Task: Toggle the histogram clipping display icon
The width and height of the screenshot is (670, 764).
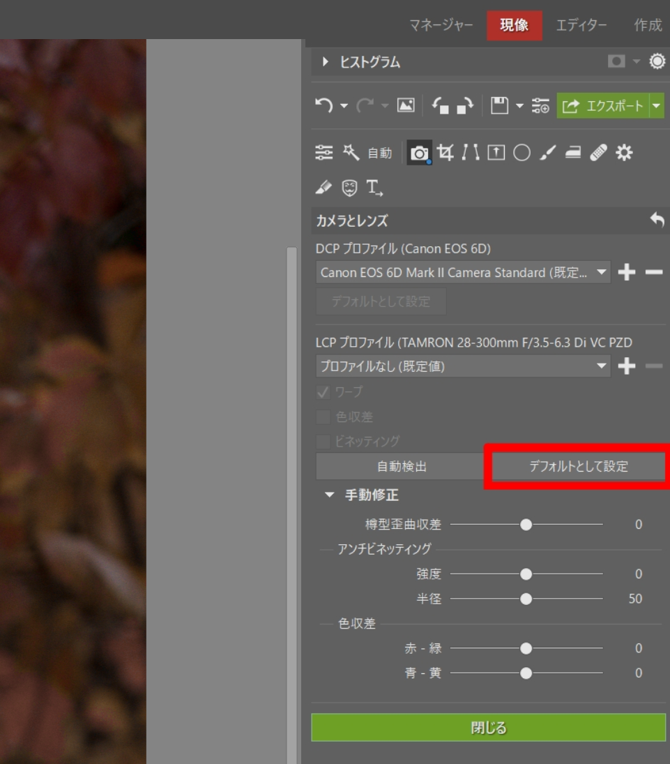Action: click(616, 61)
